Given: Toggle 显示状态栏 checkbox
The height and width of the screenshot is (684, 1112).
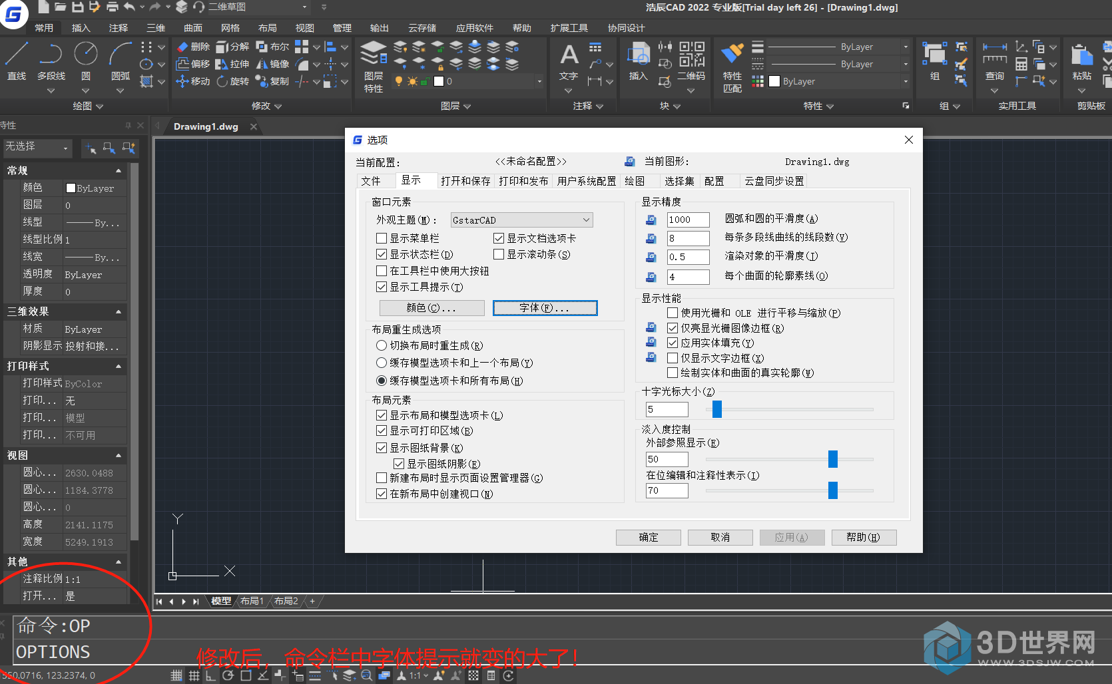Looking at the screenshot, I should (382, 254).
